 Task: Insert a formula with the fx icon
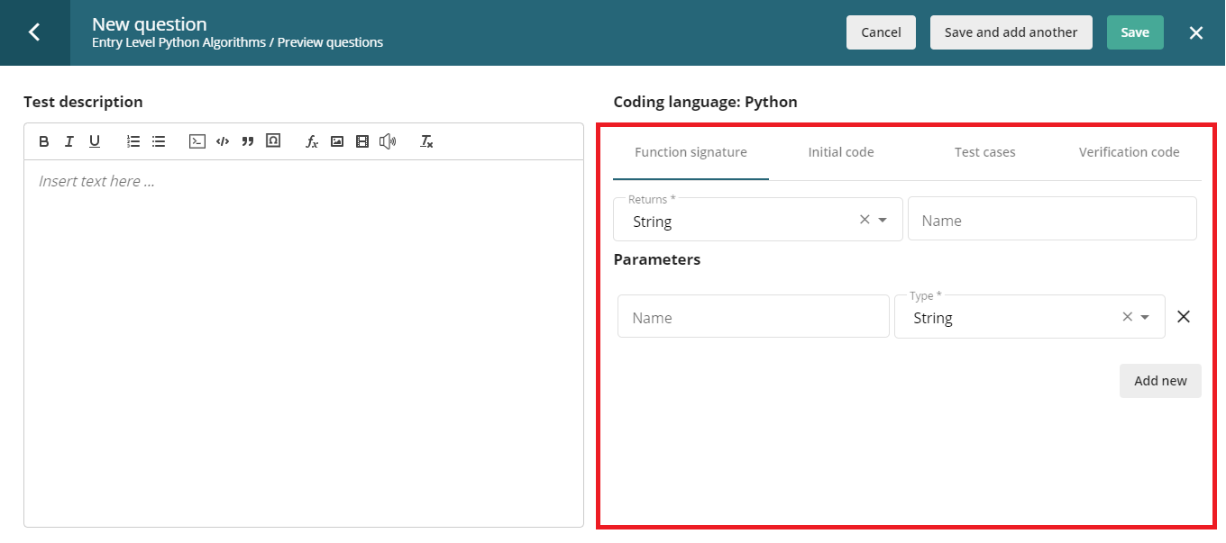pos(312,141)
